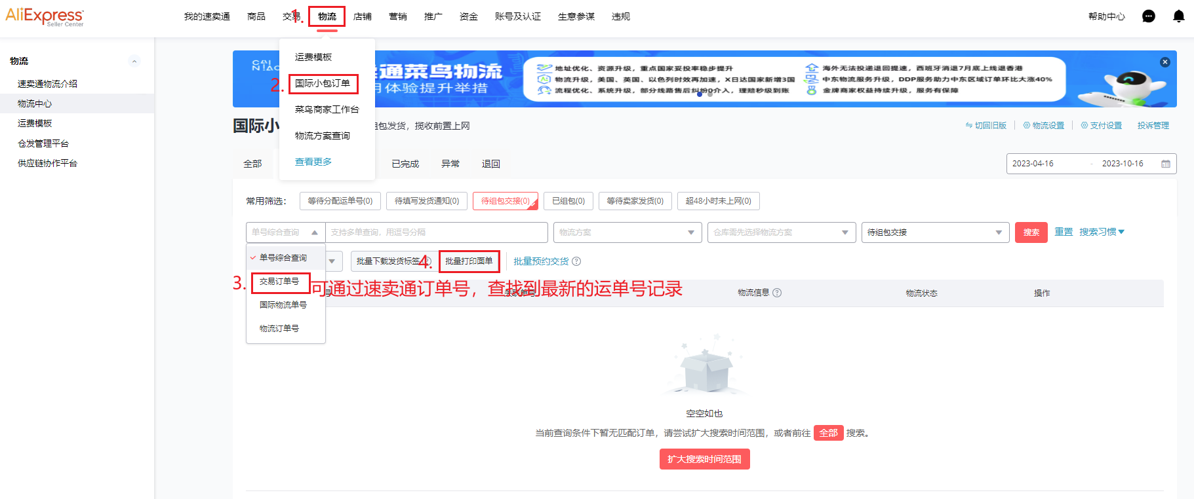This screenshot has height=499, width=1194.
Task: Open 支付设置 gear link
Action: click(1101, 126)
